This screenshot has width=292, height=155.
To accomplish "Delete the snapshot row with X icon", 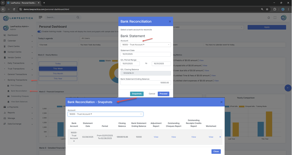I will [220, 137].
